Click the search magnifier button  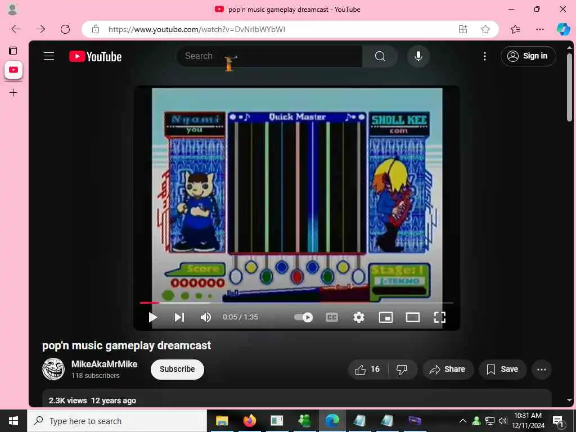click(380, 56)
